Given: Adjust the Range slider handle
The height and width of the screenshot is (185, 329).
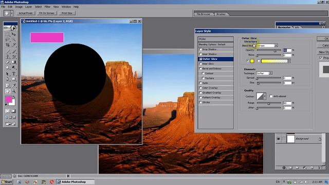Looking at the screenshot, I should pyautogui.click(x=268, y=103).
